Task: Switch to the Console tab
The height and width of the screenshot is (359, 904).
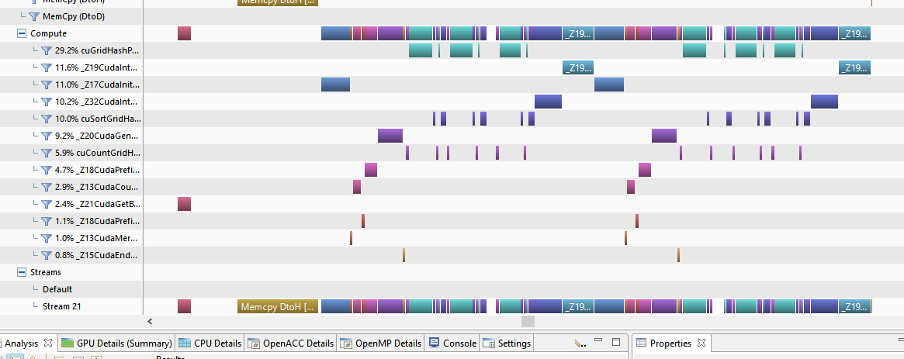Action: pos(453,343)
